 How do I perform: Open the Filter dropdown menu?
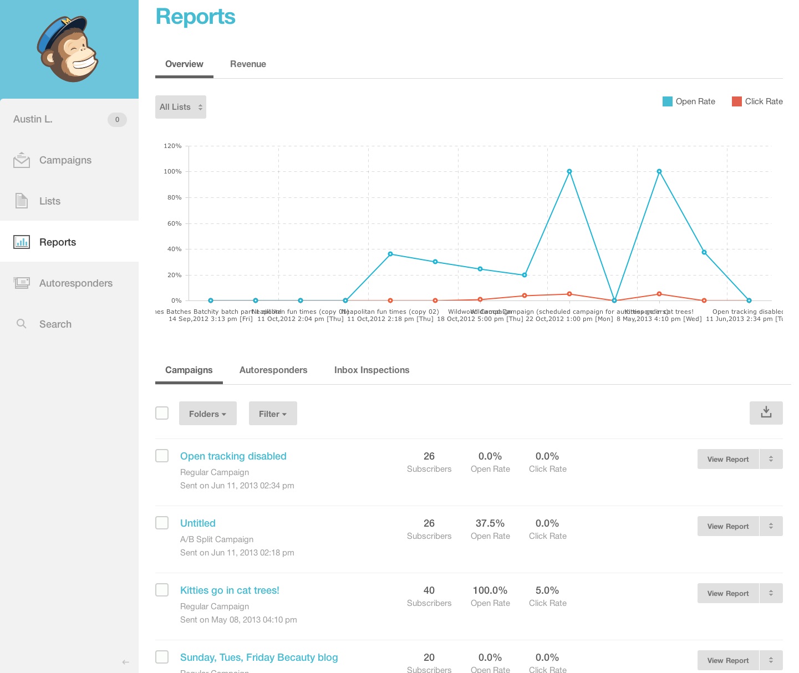coord(273,414)
